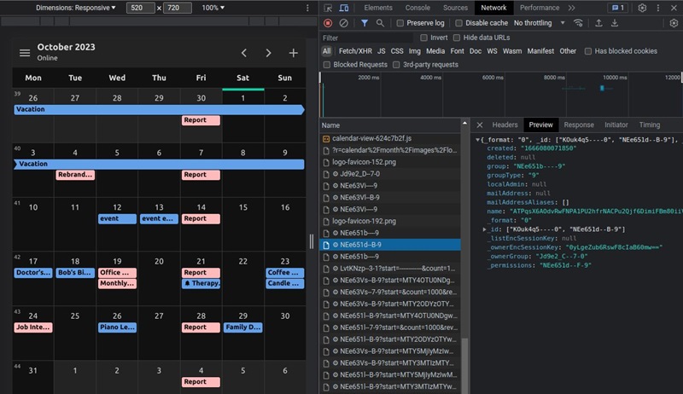
Task: Show more DevTools tabs chevrons
Action: click(571, 8)
